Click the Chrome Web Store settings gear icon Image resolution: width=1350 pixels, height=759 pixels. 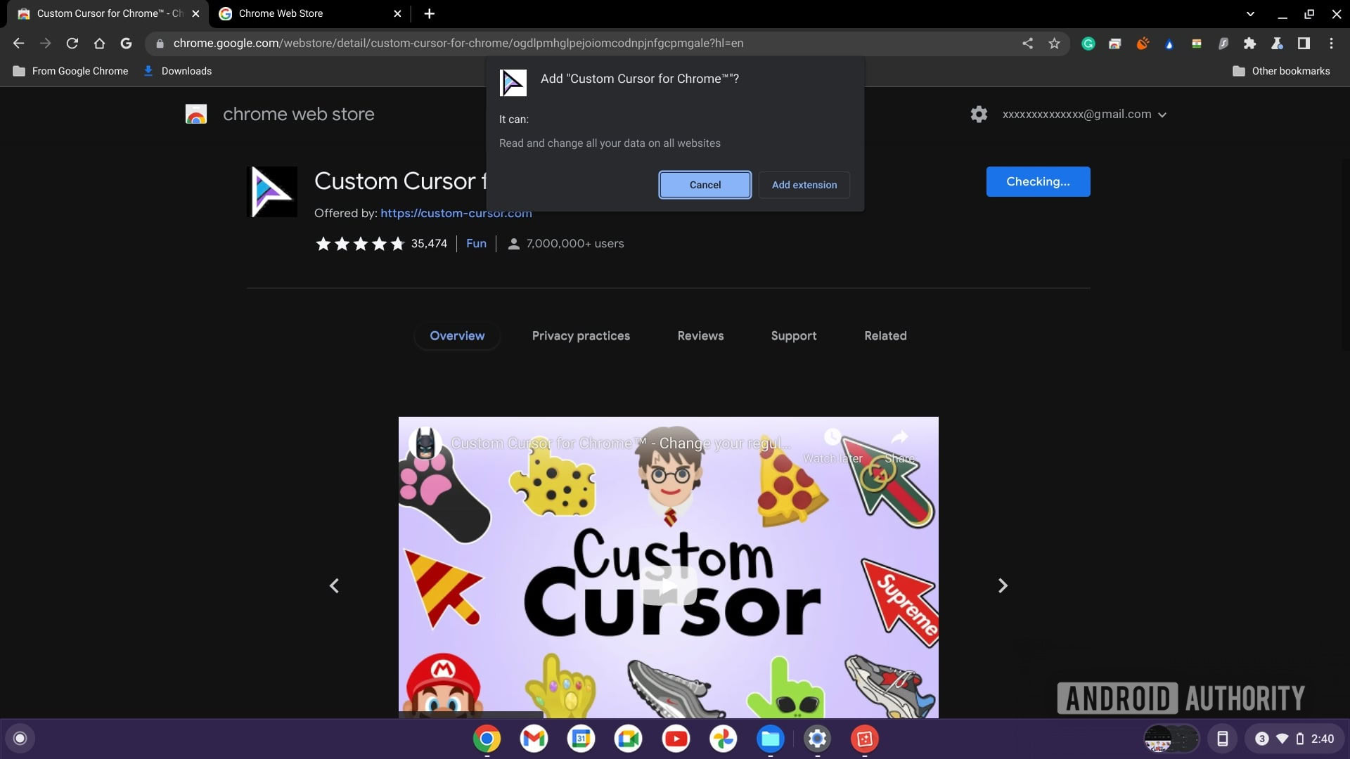[x=978, y=113]
